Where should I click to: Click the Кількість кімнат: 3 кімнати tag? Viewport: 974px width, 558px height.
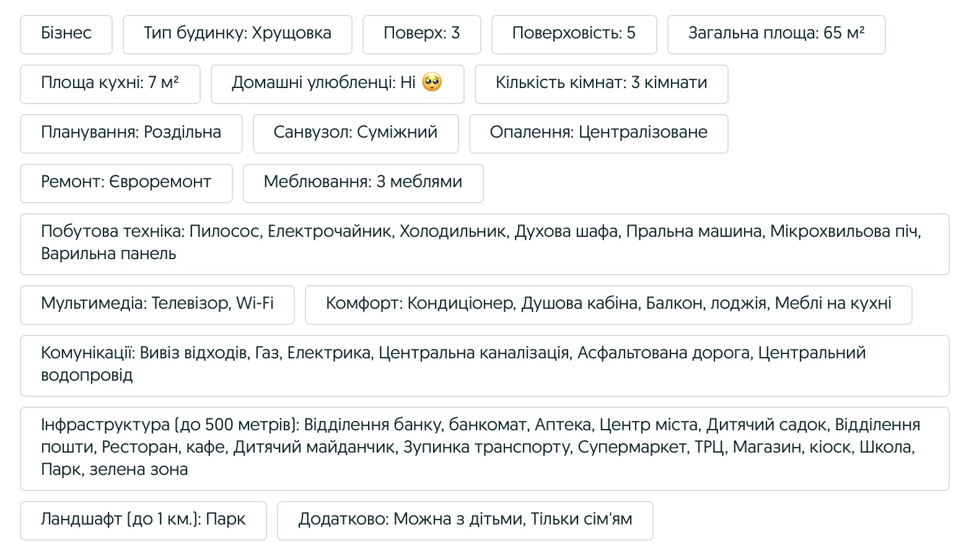[602, 84]
